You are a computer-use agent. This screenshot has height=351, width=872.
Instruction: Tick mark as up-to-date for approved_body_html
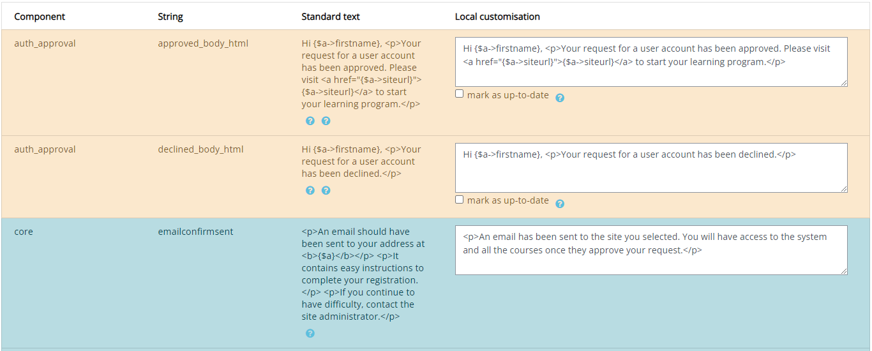460,94
